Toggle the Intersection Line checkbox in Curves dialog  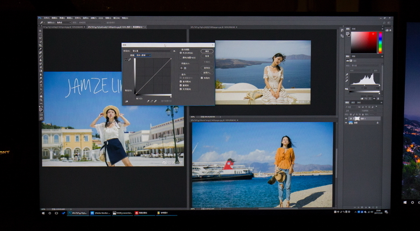tap(181, 89)
